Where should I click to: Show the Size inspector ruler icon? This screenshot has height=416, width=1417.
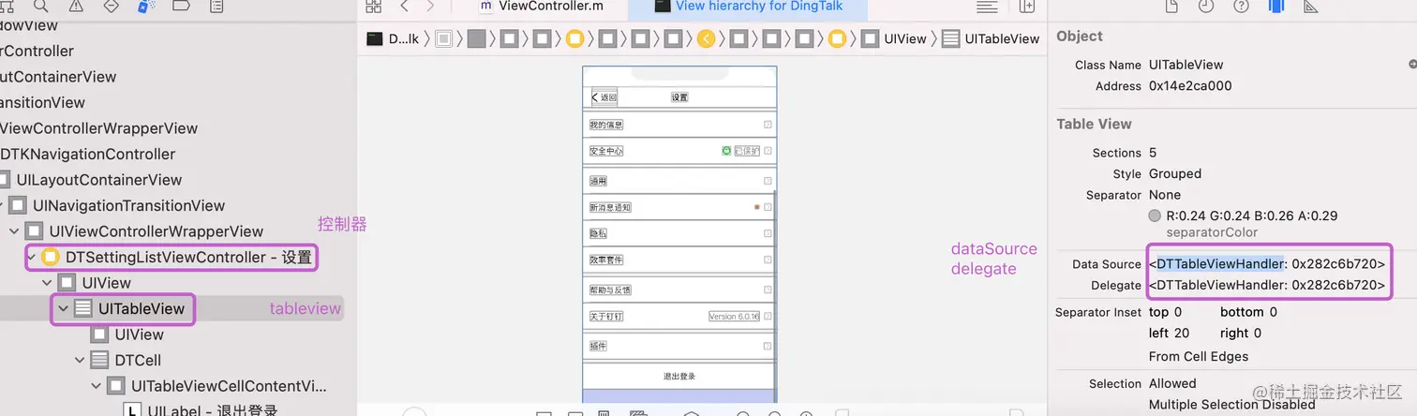click(x=1310, y=6)
